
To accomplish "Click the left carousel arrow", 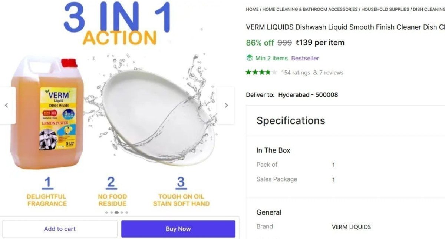I will point(6,105).
